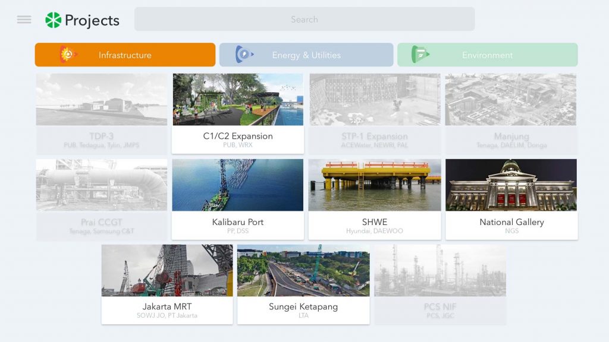Click the Infrastructure gear icon
The width and height of the screenshot is (609, 342).
click(x=68, y=54)
